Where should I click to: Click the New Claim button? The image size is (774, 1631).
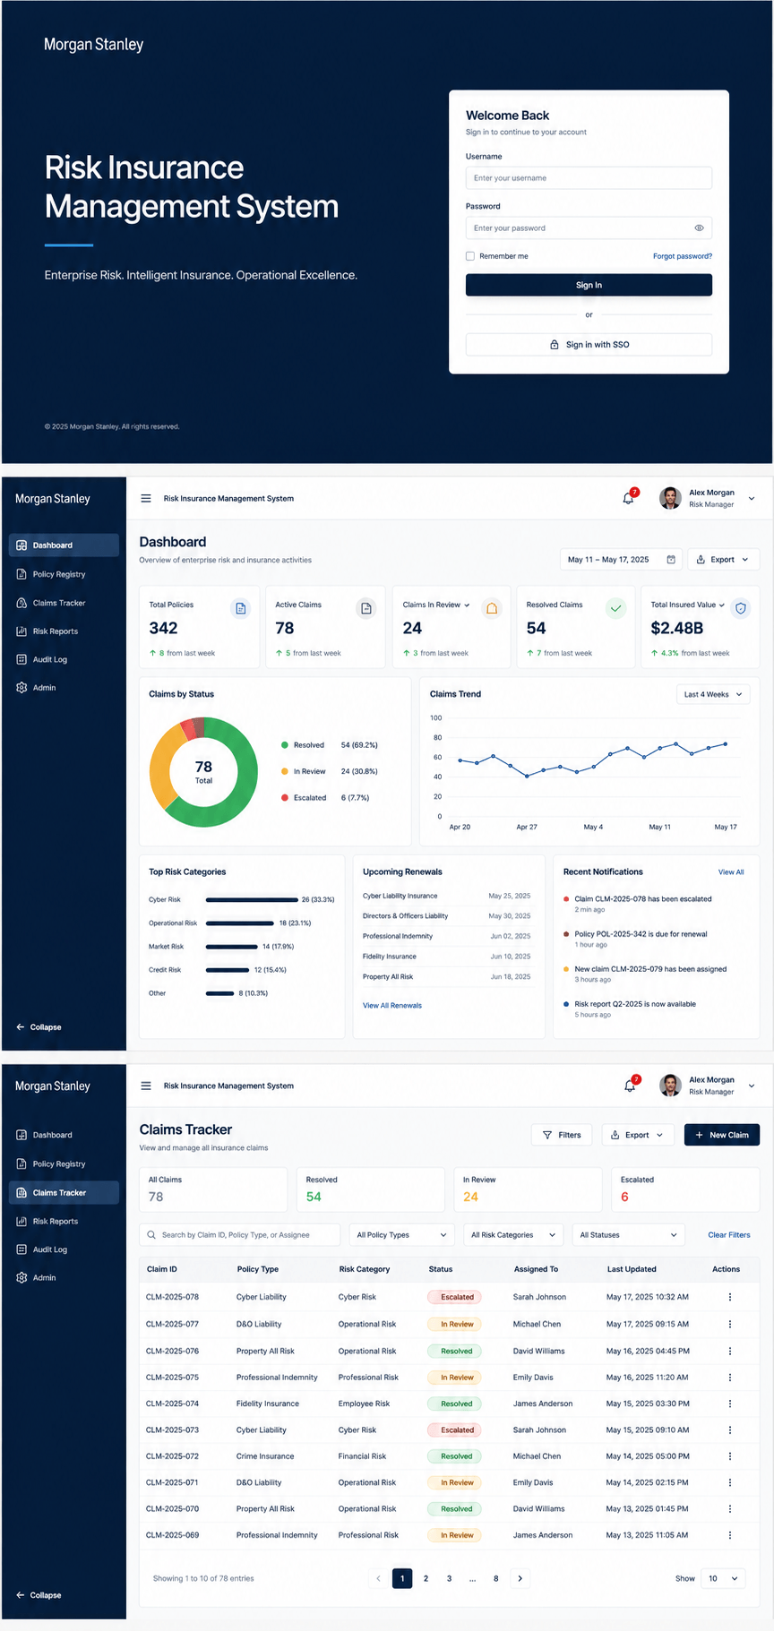tap(722, 1135)
